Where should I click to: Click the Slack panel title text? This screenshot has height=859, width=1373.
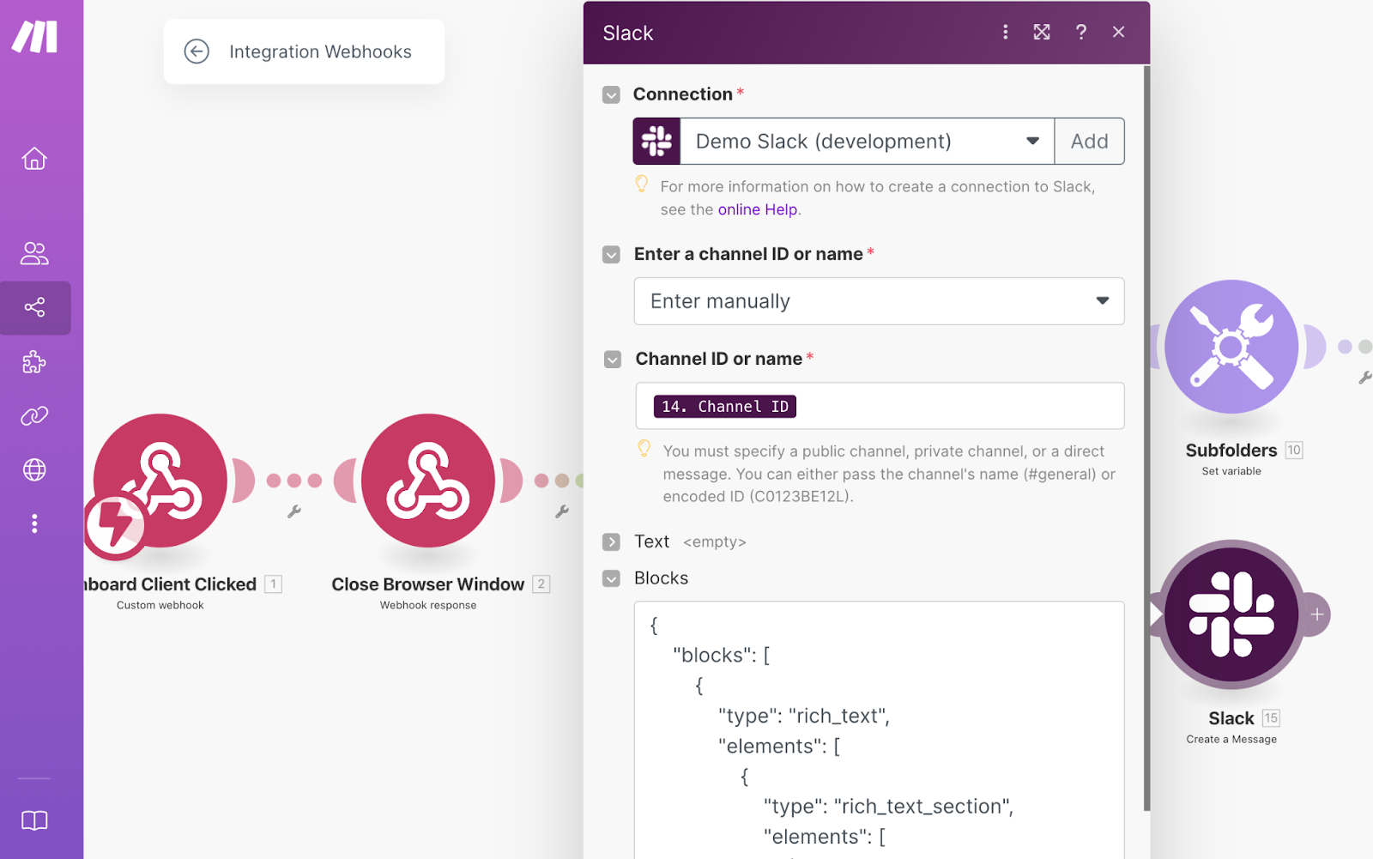(x=628, y=33)
